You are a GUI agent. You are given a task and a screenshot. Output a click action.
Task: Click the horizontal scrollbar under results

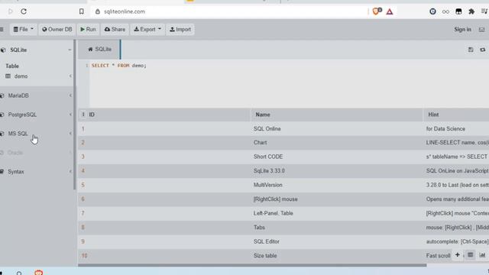point(252,265)
